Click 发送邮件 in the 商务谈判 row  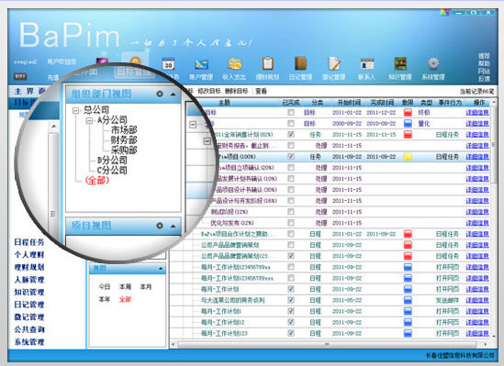447,300
